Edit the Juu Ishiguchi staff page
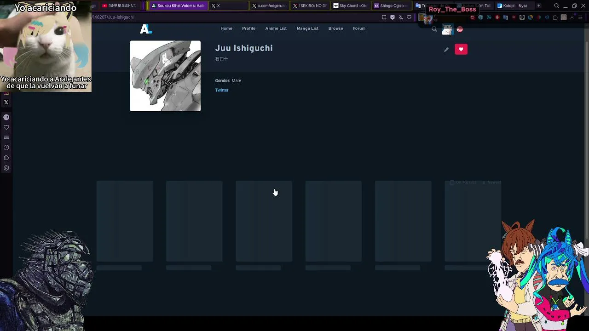 point(446,50)
